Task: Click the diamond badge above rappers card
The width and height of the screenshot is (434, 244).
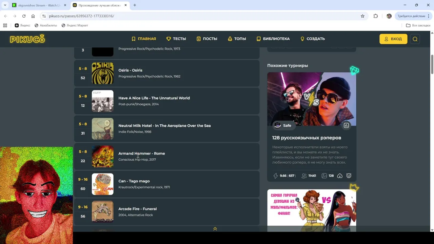Action: tap(354, 70)
